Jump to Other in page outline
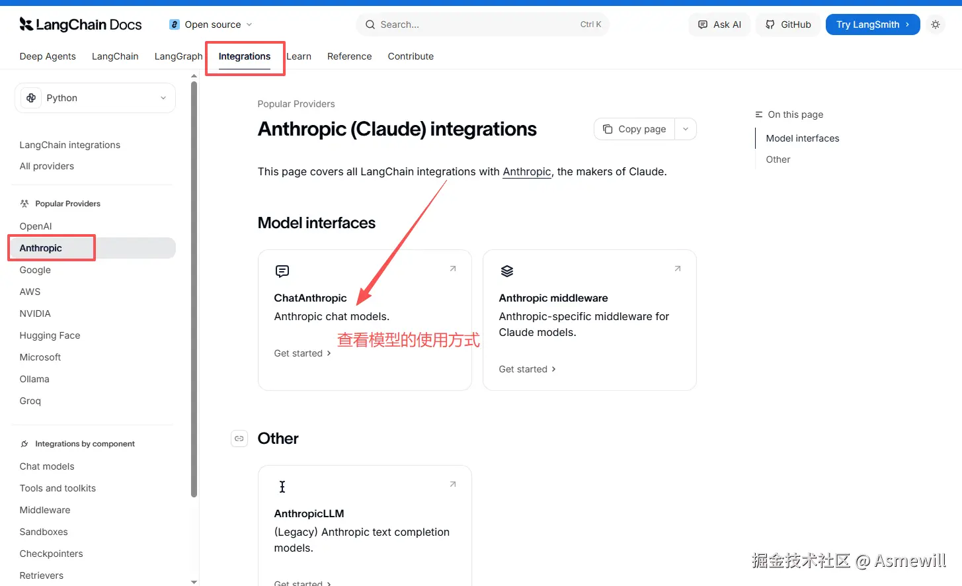 coord(778,159)
